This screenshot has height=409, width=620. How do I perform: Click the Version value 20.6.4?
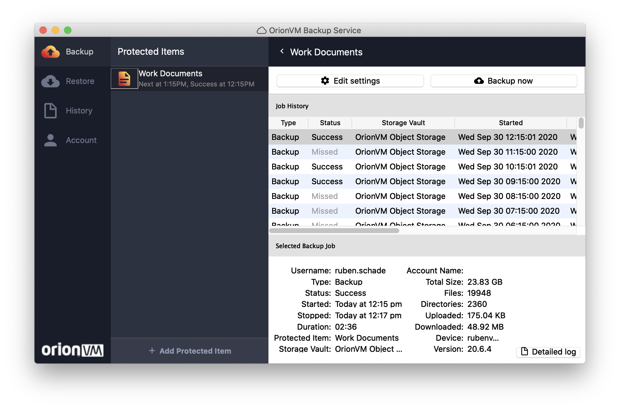pyautogui.click(x=479, y=349)
